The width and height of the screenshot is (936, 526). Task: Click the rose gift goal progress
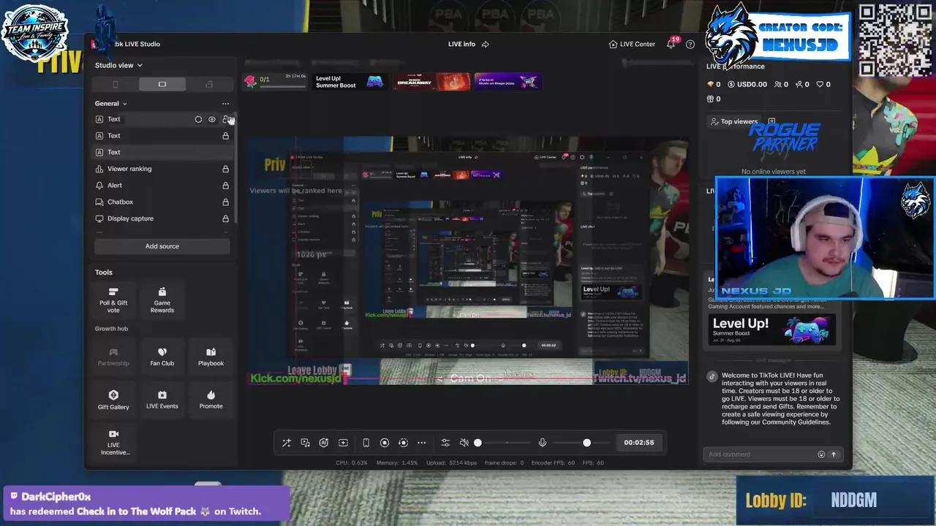pyautogui.click(x=275, y=81)
